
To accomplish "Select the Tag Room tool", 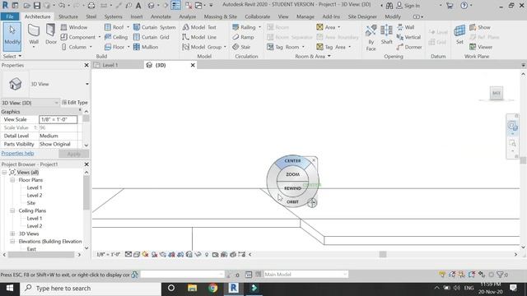I will [283, 47].
